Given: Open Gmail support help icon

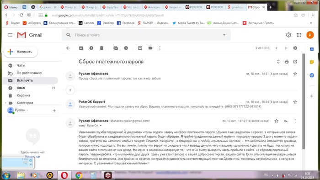Looking at the screenshot, I should (288, 35).
